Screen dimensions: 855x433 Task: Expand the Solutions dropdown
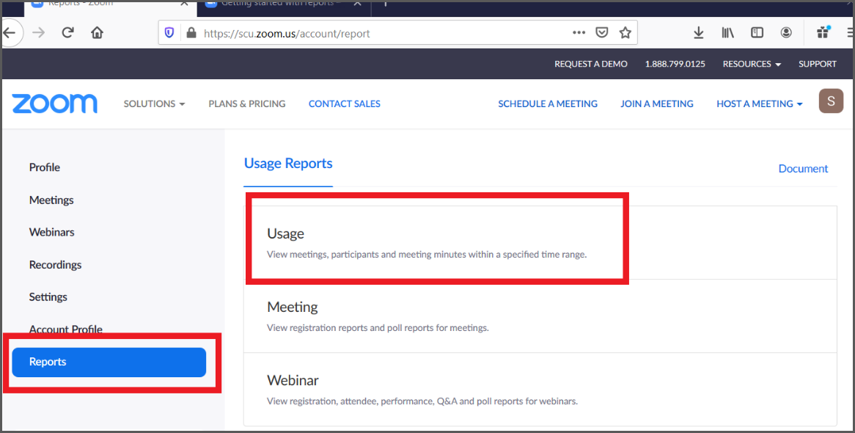tap(154, 103)
